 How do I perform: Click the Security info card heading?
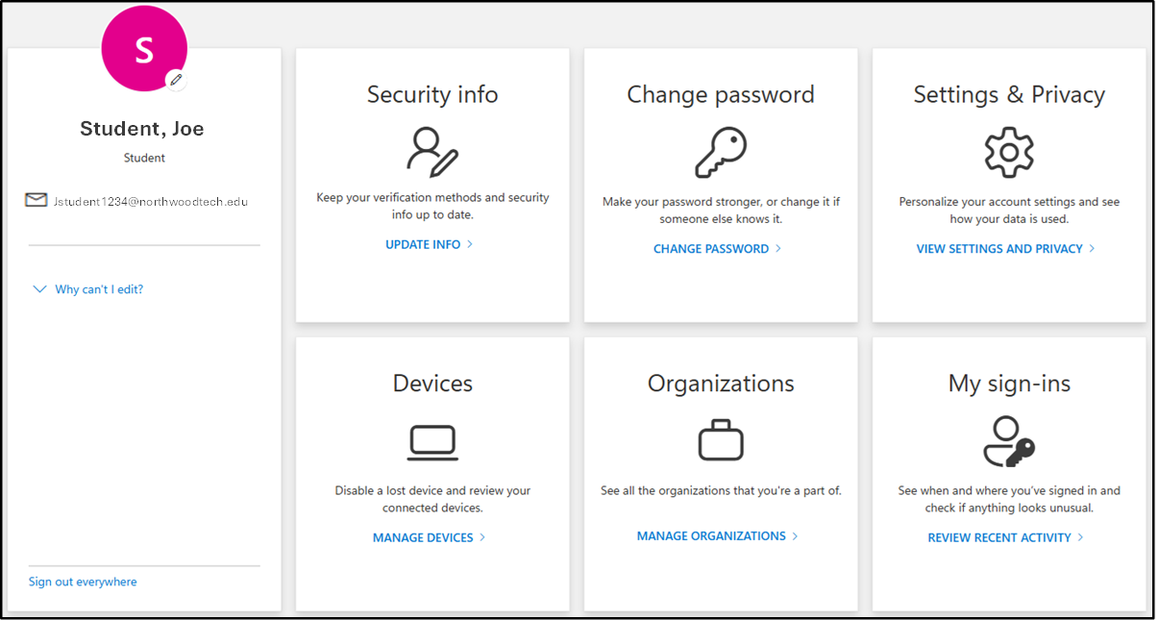[432, 94]
